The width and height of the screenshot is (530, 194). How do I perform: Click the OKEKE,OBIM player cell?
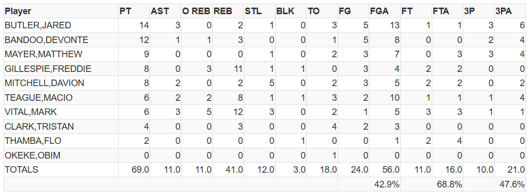(61, 155)
